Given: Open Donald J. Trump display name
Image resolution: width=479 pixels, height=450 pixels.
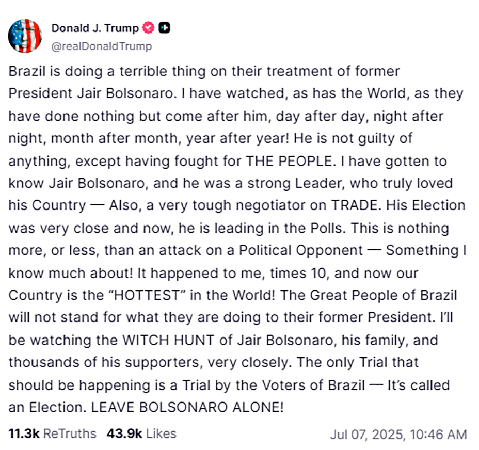Looking at the screenshot, I should [95, 28].
